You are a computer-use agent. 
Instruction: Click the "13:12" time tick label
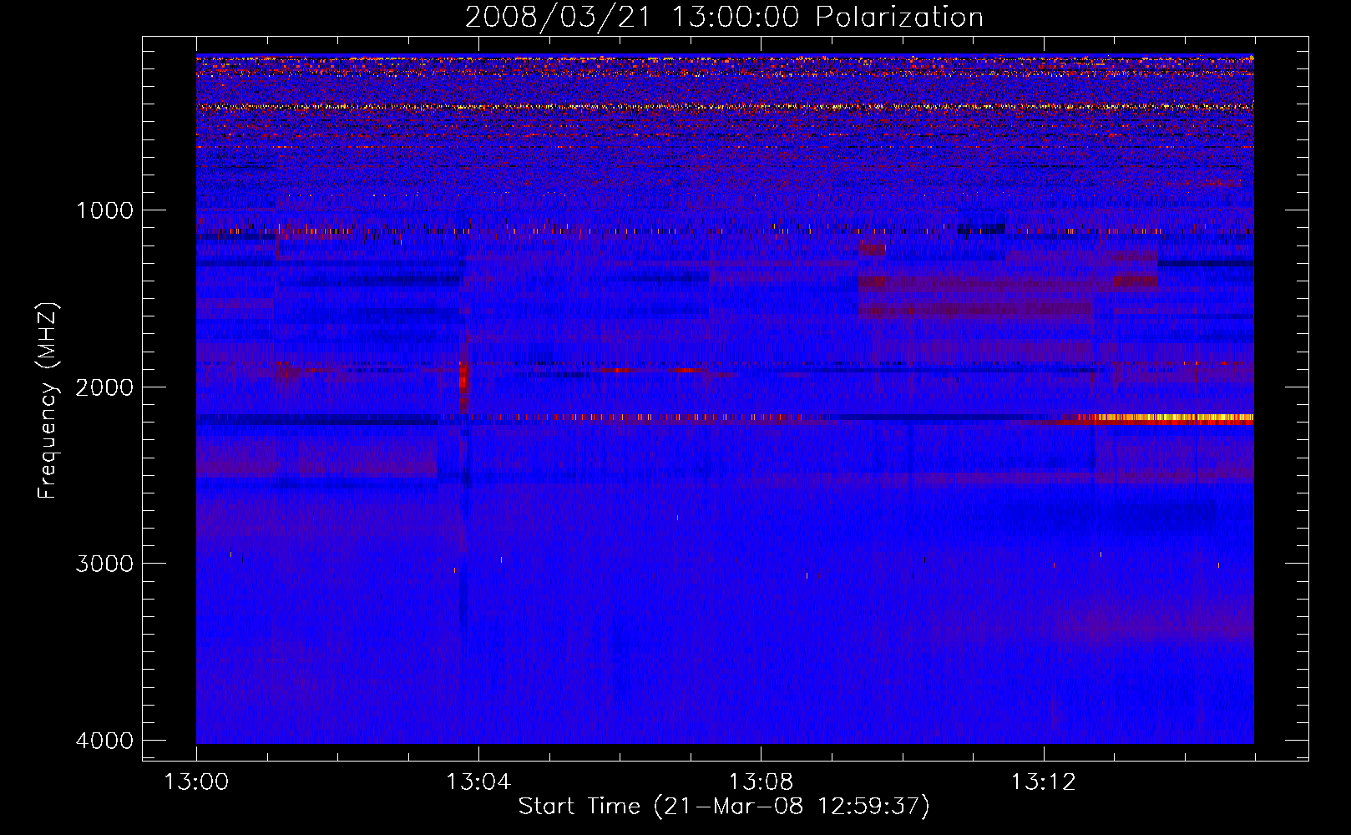[x=1043, y=782]
